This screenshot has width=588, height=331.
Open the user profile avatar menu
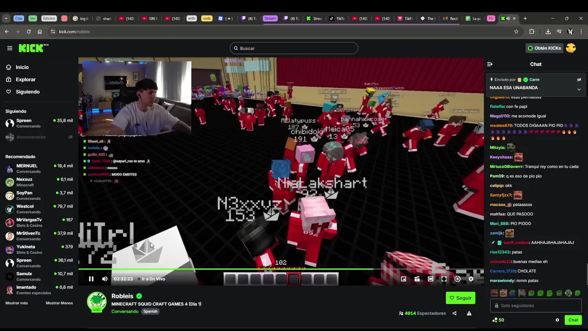571,48
